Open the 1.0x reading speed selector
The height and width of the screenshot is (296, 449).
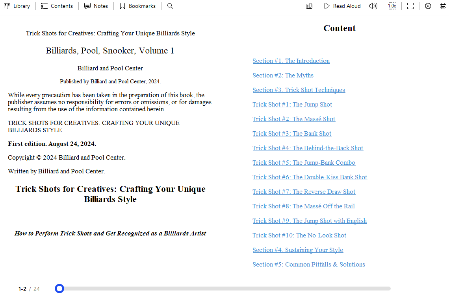pyautogui.click(x=392, y=6)
